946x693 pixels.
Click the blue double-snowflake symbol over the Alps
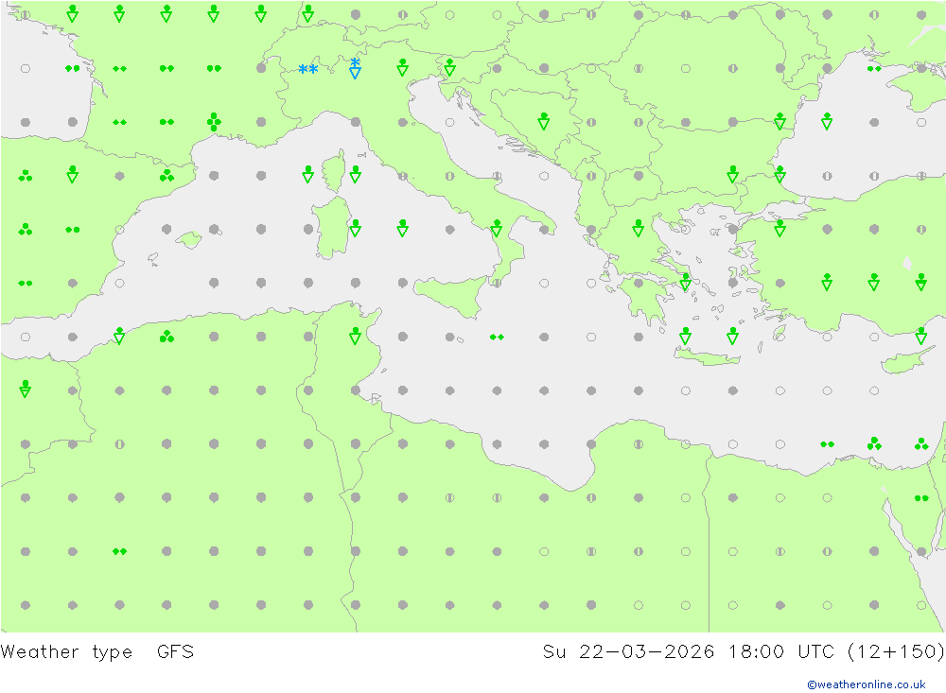pos(308,69)
